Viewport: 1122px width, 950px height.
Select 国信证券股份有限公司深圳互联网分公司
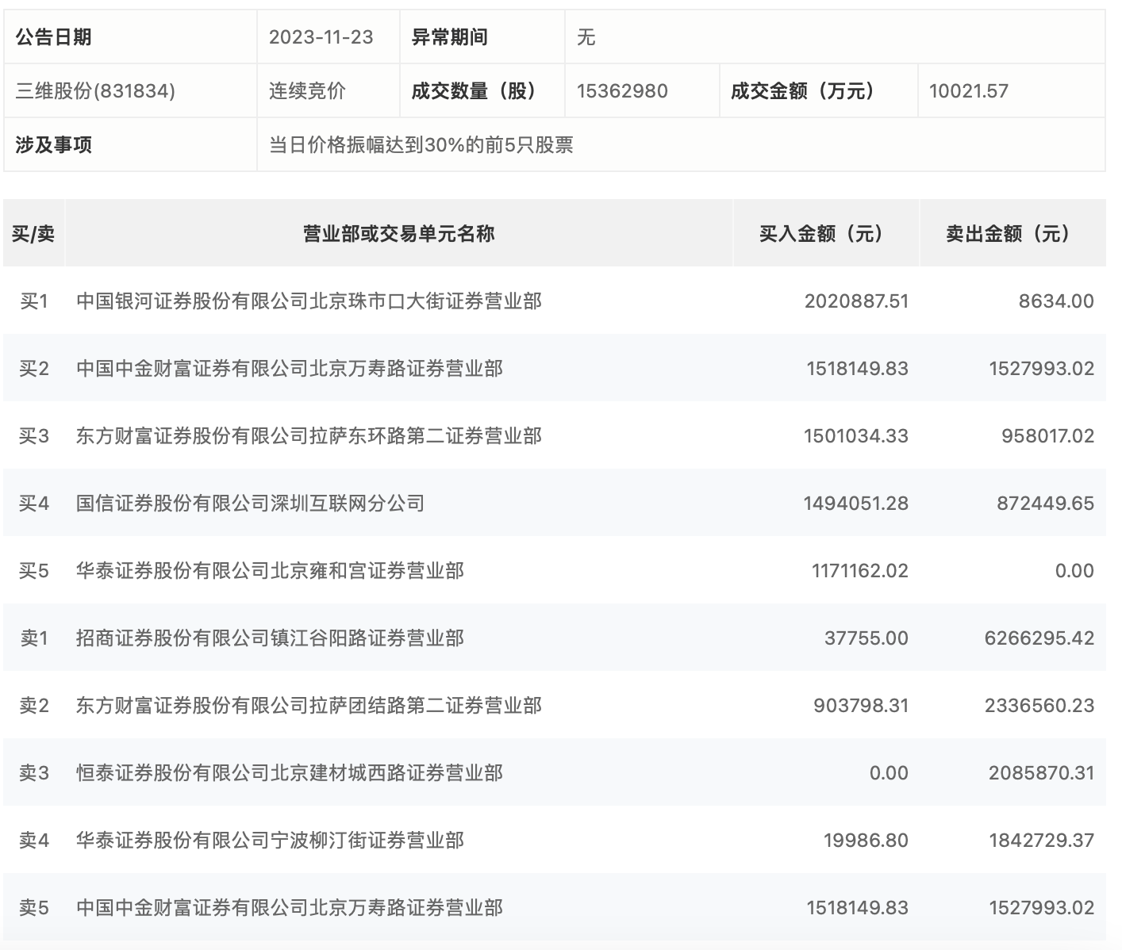click(x=251, y=504)
